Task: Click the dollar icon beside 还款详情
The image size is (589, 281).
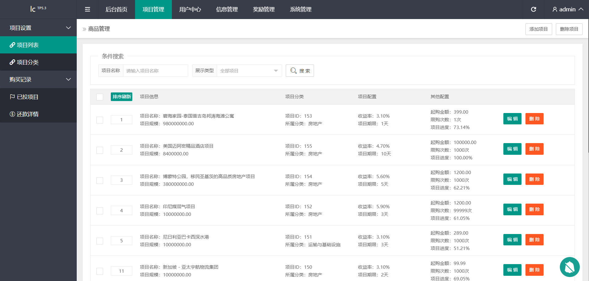Action: coord(12,114)
